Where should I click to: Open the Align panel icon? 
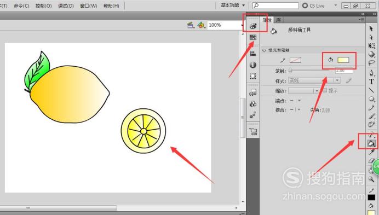[x=253, y=54]
